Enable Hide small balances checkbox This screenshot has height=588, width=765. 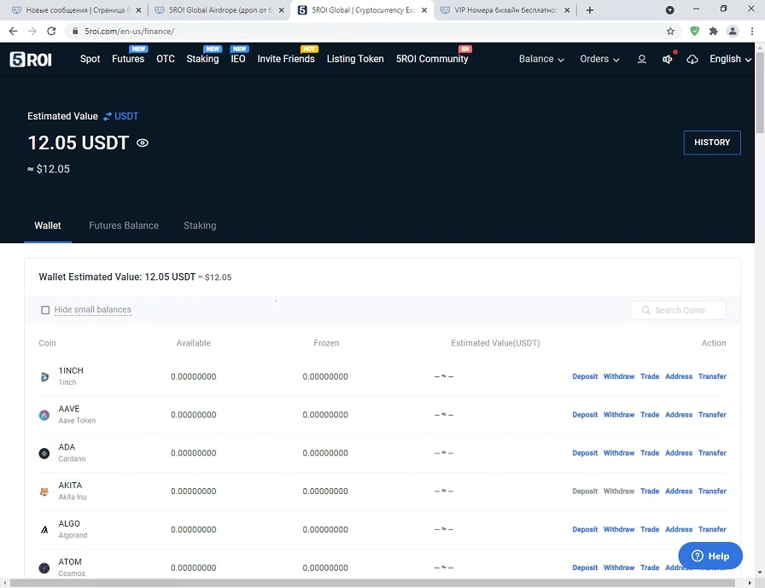[45, 310]
